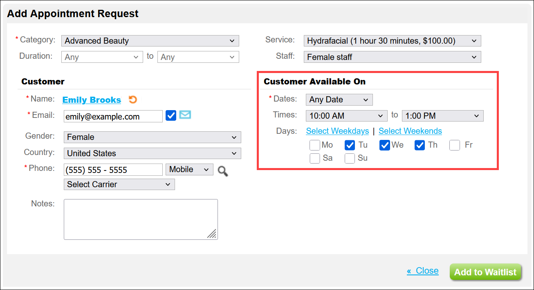Open the Mobile phone type dropdown
534x290 pixels.
[189, 169]
